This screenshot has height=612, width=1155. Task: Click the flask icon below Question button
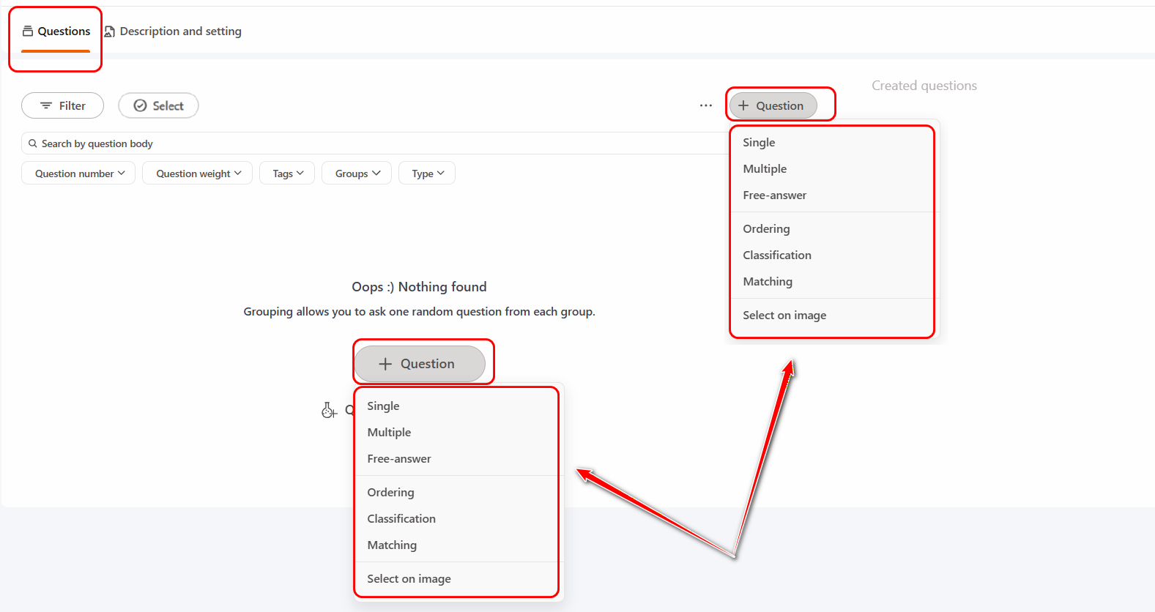(329, 410)
